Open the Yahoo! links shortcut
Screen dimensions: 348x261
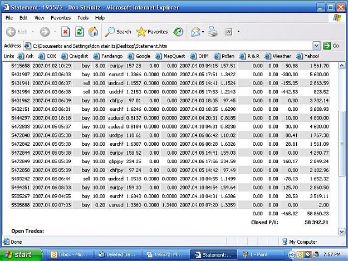tap(308, 56)
